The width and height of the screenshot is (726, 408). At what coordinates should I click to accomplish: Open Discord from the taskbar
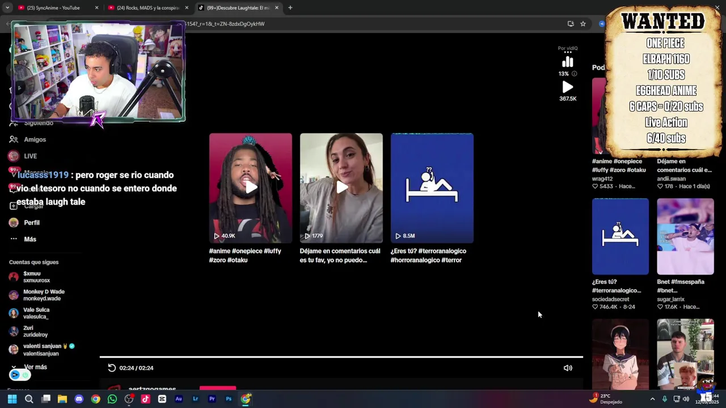point(79,399)
